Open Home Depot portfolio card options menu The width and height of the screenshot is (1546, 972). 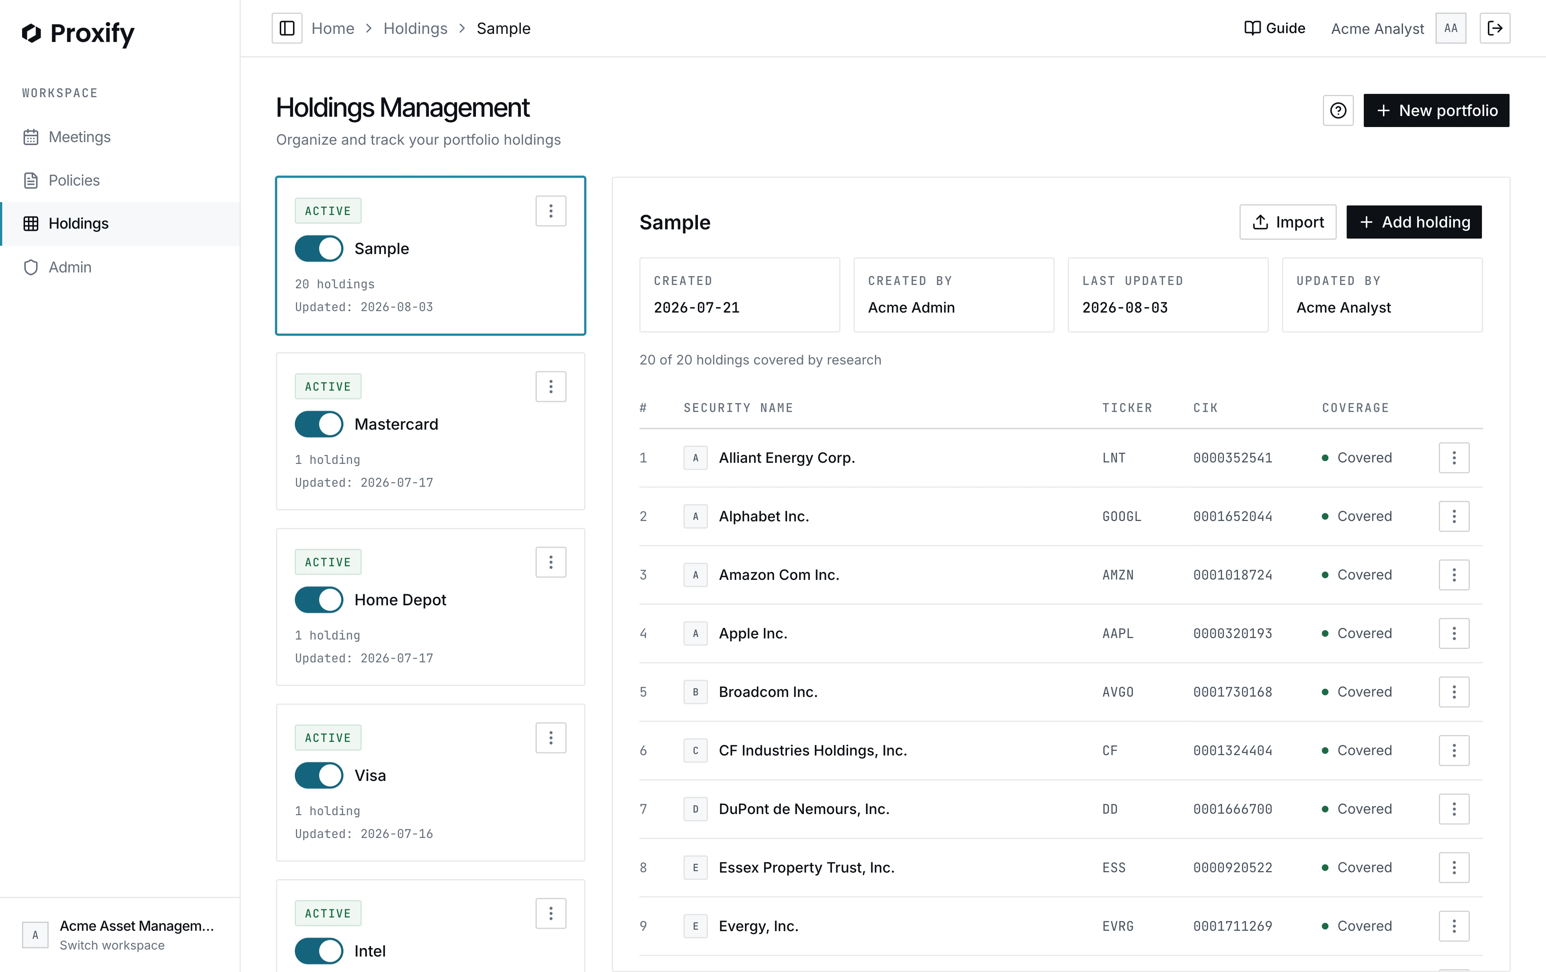551,562
